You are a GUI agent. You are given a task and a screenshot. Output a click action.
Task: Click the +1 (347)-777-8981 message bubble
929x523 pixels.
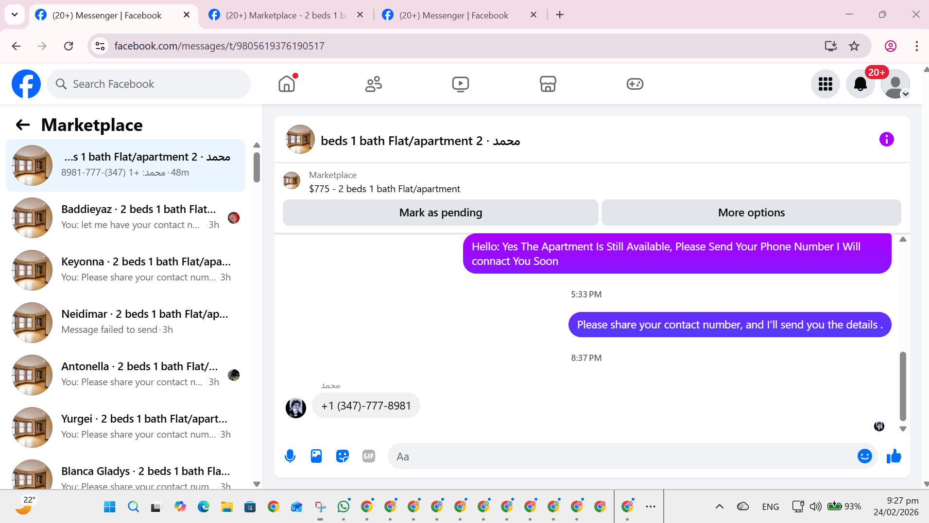[366, 406]
